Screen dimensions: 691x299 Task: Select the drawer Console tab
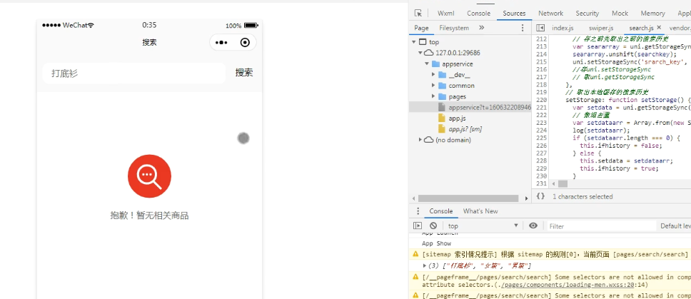click(x=441, y=211)
